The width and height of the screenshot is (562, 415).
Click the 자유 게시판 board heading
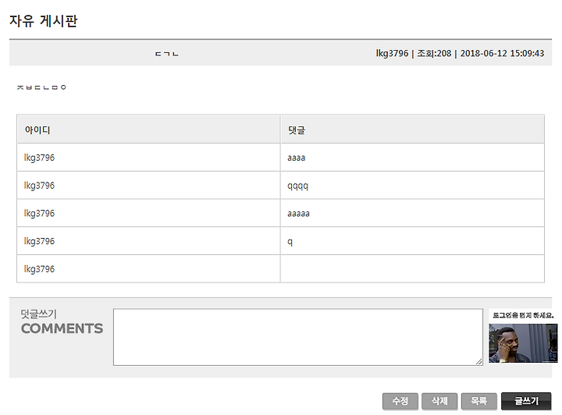43,21
